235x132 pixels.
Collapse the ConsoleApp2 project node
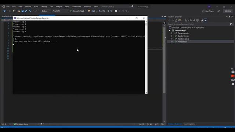pos(170,30)
